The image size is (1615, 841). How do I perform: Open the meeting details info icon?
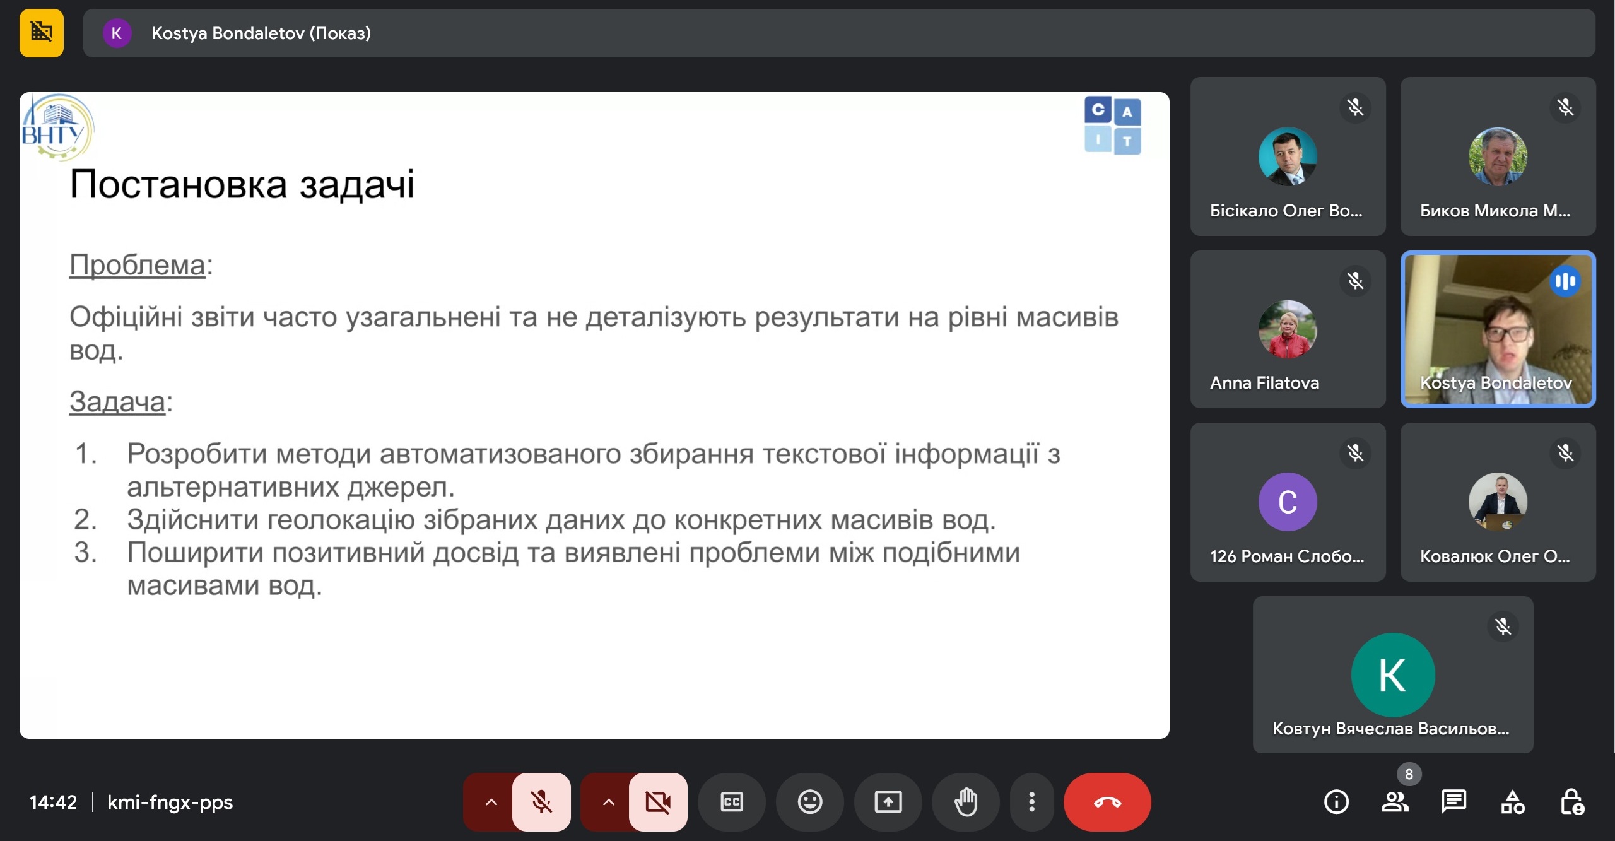pos(1336,802)
